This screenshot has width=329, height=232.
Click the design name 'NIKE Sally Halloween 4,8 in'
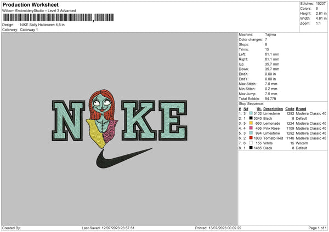[x=42, y=25]
